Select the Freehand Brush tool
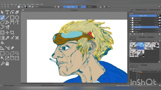This screenshot has width=161, height=90. pos(2,17)
